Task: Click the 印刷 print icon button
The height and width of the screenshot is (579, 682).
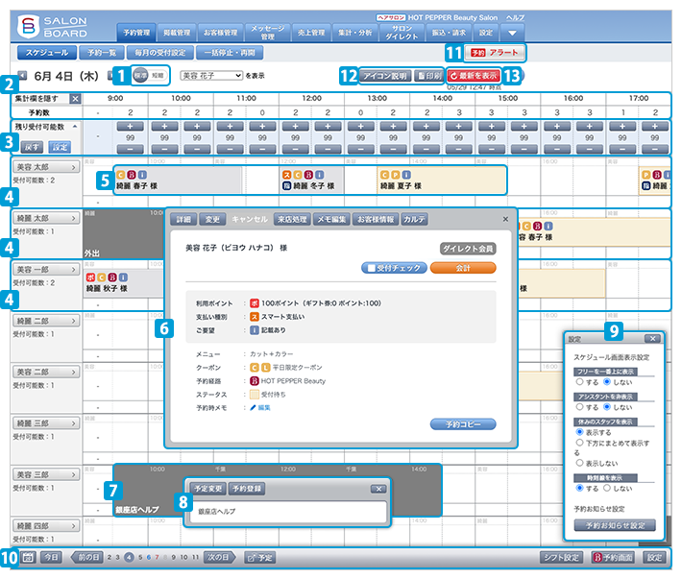Action: (428, 76)
